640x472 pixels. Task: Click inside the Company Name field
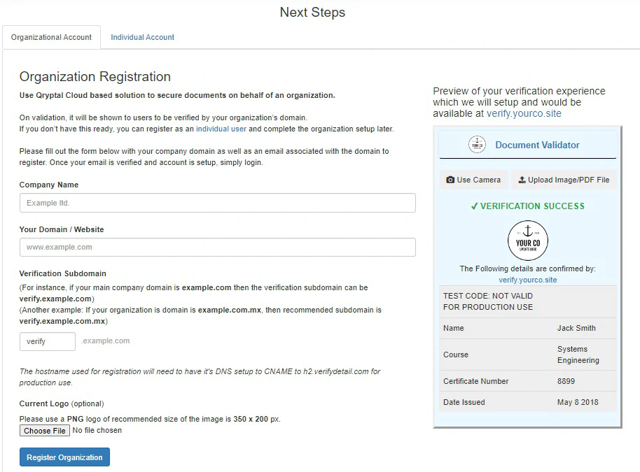[217, 203]
